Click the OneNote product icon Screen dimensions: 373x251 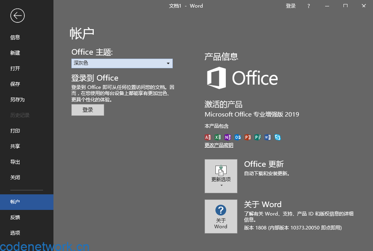click(228, 137)
